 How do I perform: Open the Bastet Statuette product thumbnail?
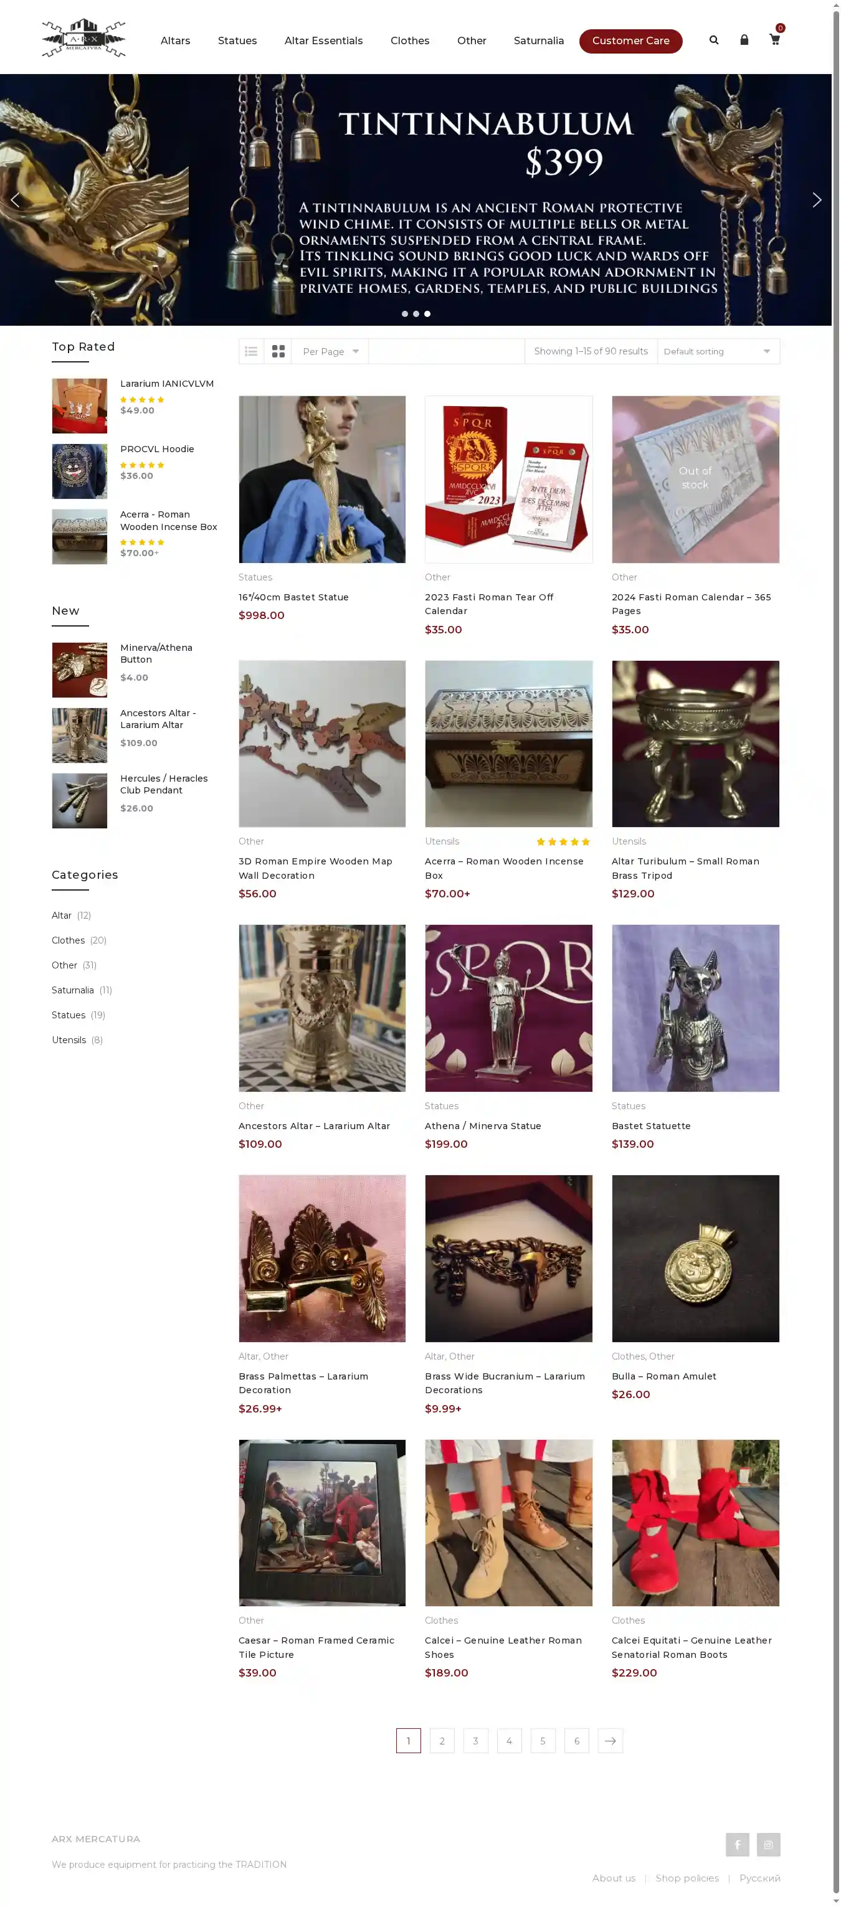pyautogui.click(x=695, y=1008)
